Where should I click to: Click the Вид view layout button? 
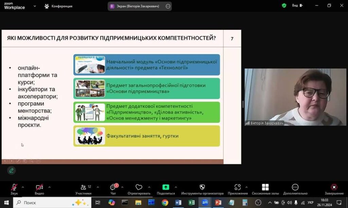(x=297, y=6)
